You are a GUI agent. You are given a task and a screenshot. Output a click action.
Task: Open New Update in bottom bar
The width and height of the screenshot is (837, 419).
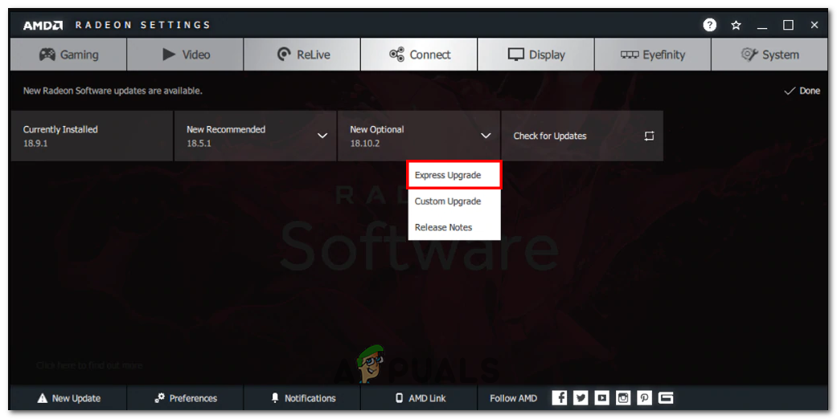pyautogui.click(x=68, y=398)
